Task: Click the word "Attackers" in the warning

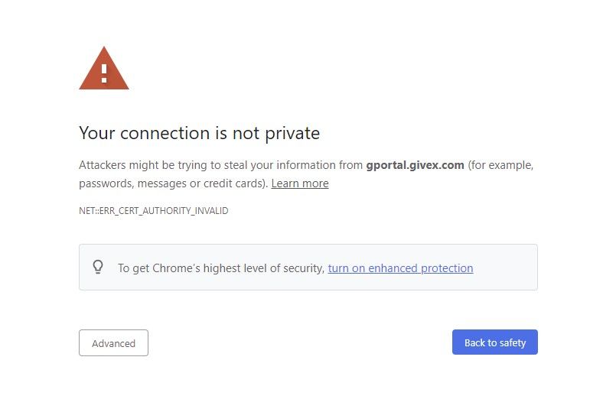Action: click(x=103, y=165)
